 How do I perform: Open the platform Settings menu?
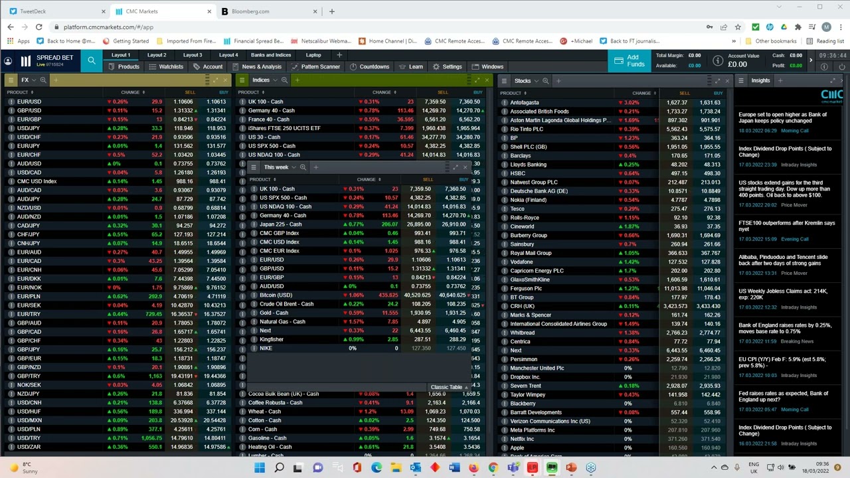[448, 67]
